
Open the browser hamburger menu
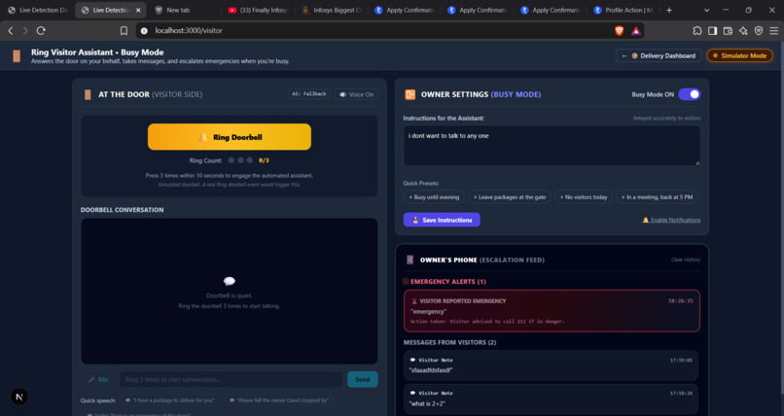774,30
